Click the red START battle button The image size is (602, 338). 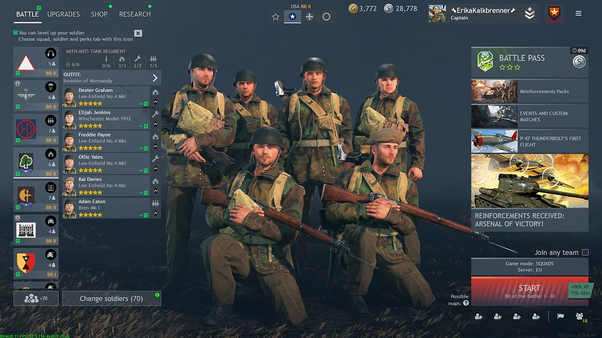click(529, 291)
